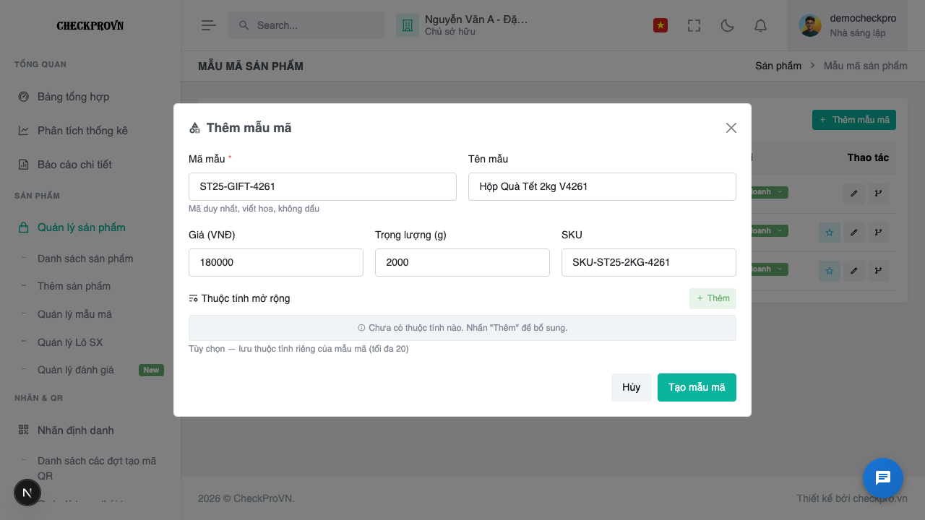Click the '2026 © CheckProVN.' footer text
This screenshot has height=520, width=925.
pyautogui.click(x=246, y=498)
